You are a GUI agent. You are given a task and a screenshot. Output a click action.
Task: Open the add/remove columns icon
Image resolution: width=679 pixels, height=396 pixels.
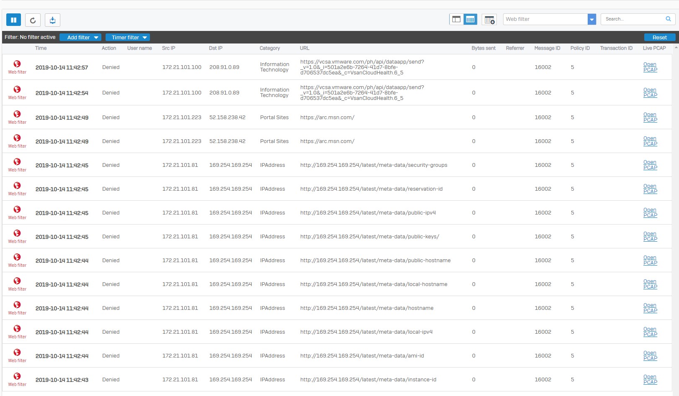pyautogui.click(x=489, y=19)
